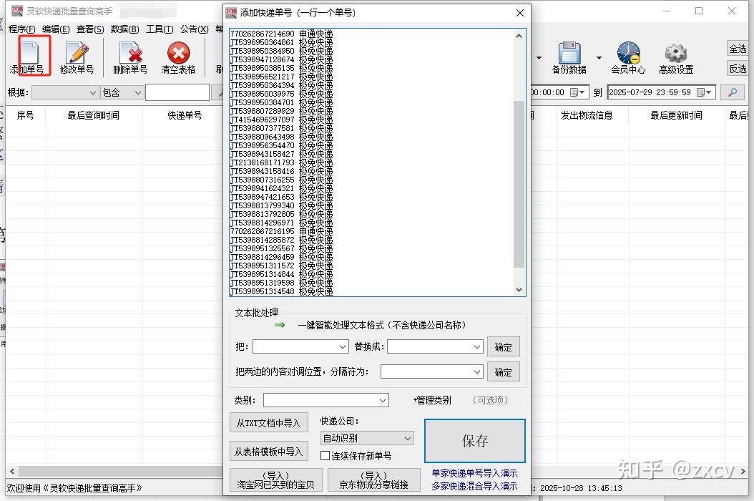Open the 工具(T) menu
This screenshot has width=754, height=501.
point(160,29)
